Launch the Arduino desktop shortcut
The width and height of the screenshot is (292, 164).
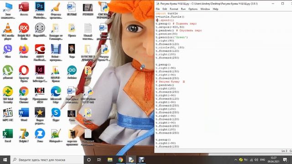[72, 72]
